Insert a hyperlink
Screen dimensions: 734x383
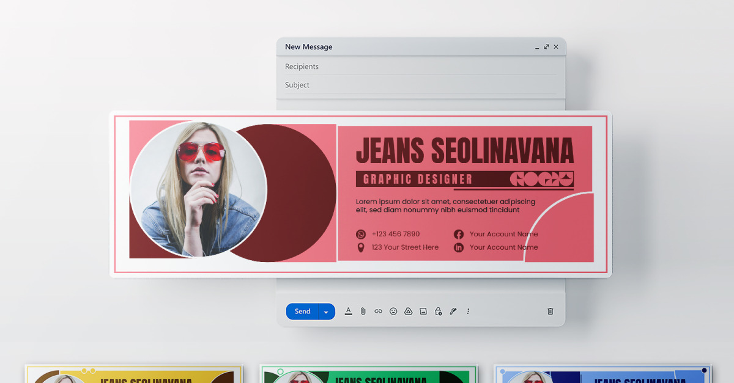[x=378, y=311]
